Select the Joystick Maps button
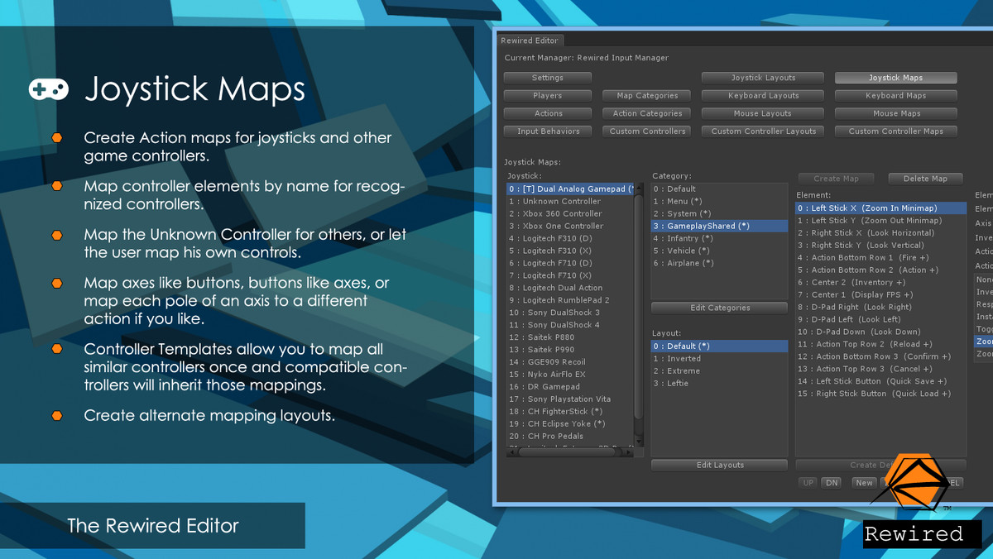Screen dimensions: 993x559 tap(895, 78)
